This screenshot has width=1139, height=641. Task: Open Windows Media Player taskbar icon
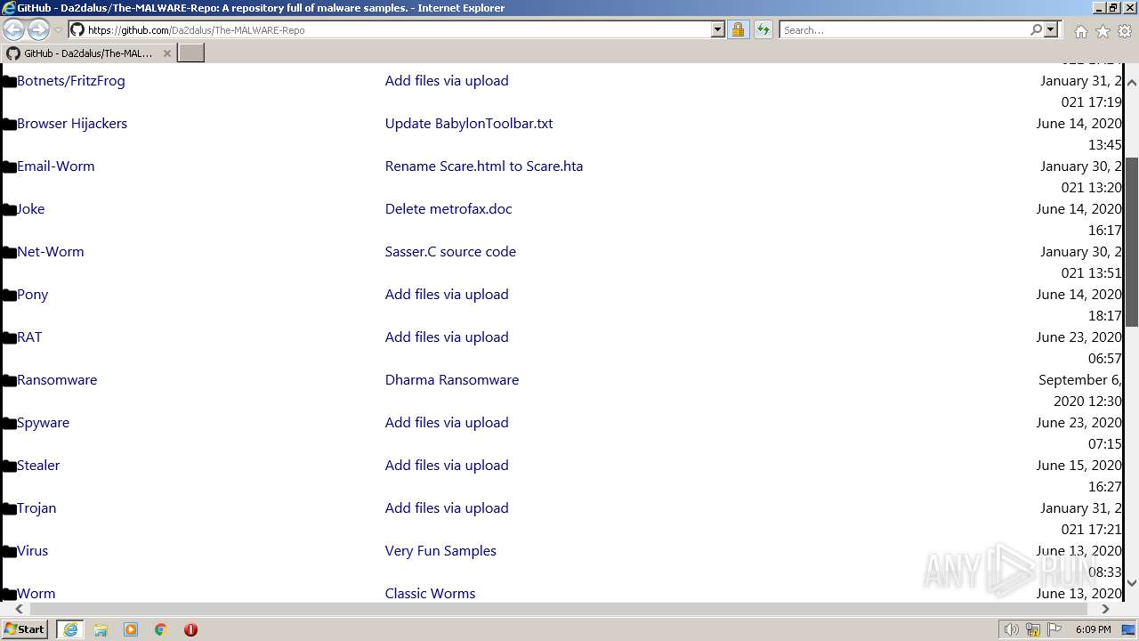(131, 629)
